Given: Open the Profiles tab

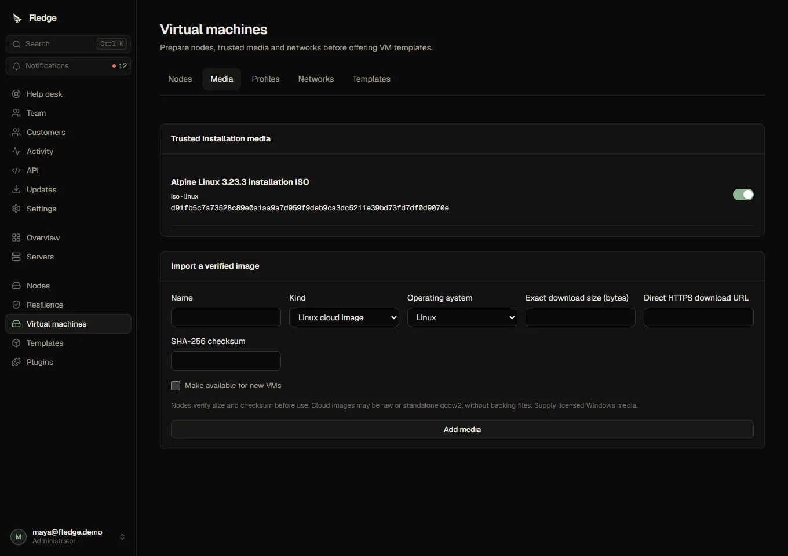Looking at the screenshot, I should click(x=266, y=79).
